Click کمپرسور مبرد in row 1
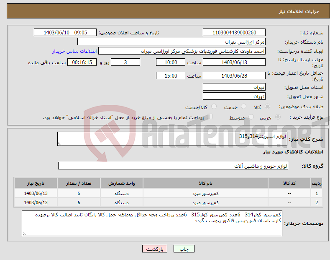 205,193
